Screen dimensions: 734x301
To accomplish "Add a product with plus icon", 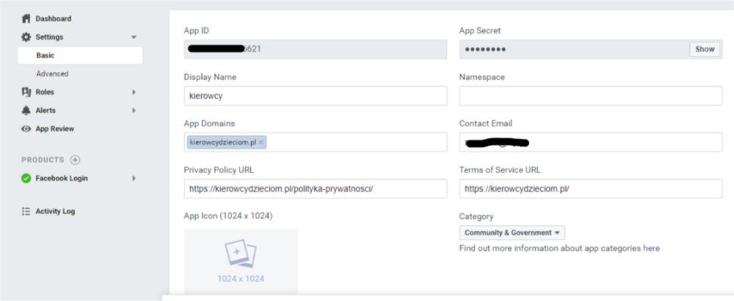I will [75, 159].
